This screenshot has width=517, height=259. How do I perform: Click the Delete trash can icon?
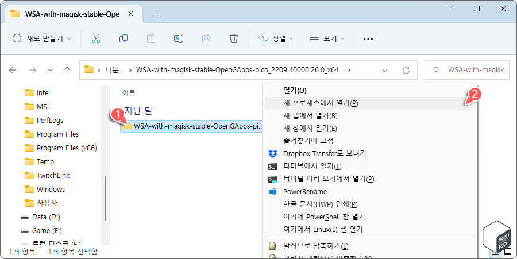(234, 38)
